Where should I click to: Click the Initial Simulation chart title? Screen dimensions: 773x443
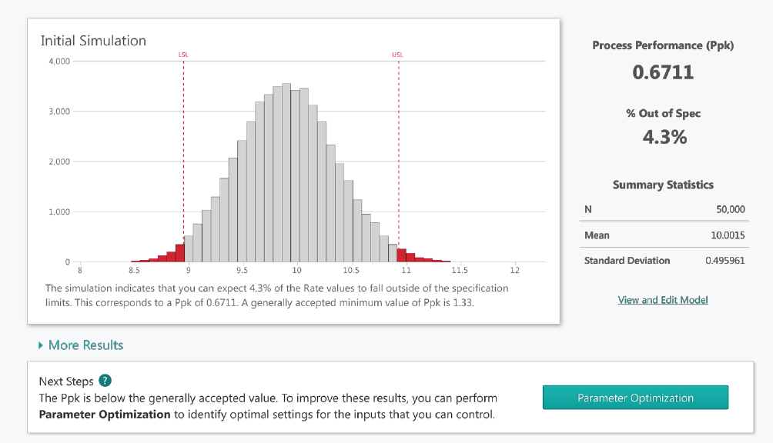(93, 41)
